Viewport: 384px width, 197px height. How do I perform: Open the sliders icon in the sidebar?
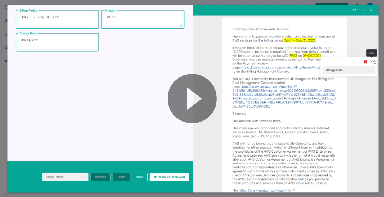pos(6,34)
